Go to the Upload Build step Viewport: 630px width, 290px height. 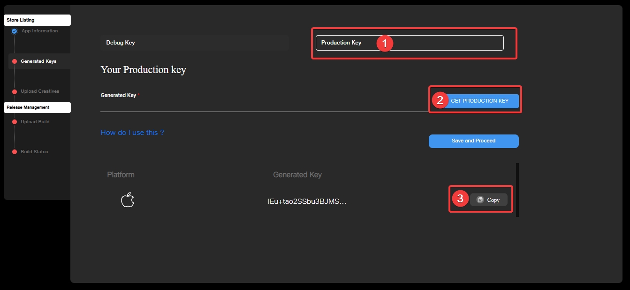point(35,122)
